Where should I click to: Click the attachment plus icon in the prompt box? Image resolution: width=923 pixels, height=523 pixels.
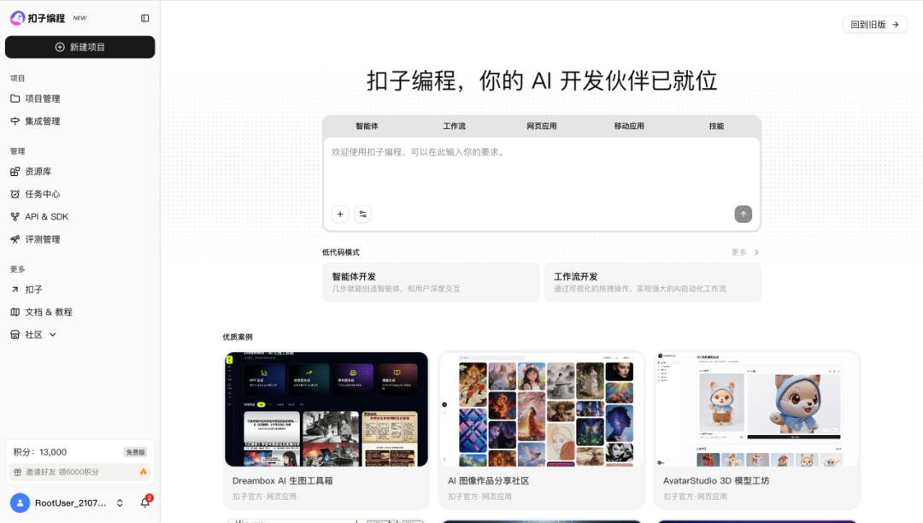[340, 214]
